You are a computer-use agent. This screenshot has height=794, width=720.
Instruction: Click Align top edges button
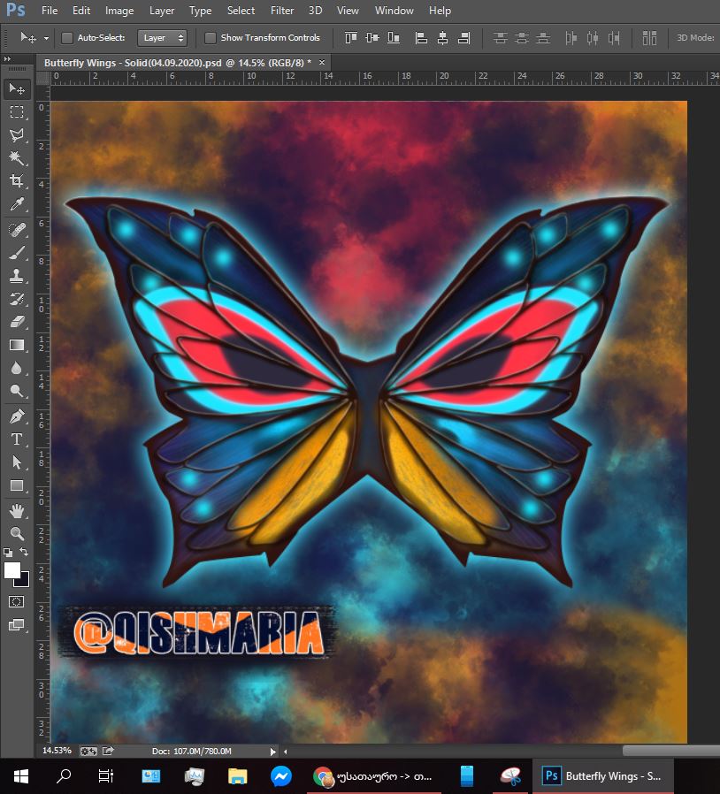[x=350, y=38]
